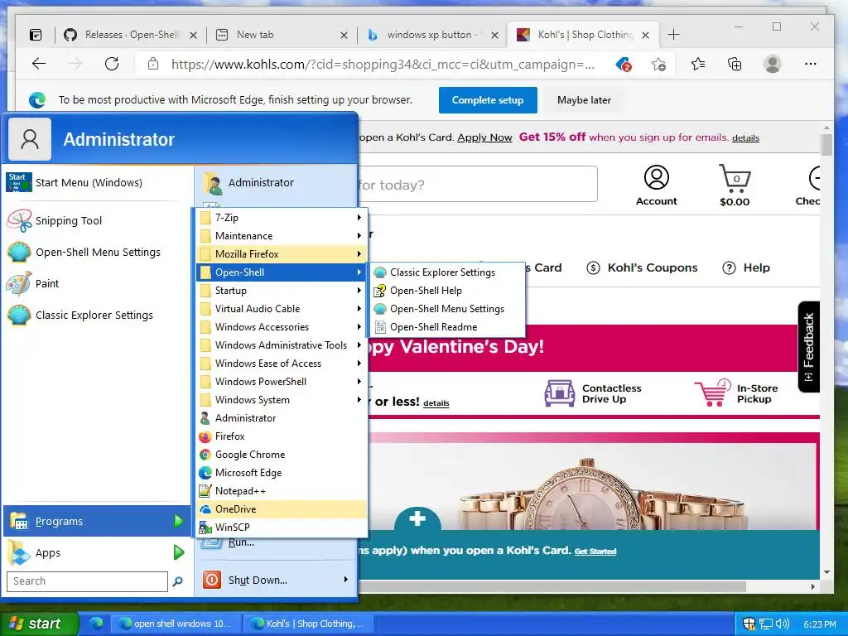Open Kohl's Account icon

[657, 185]
